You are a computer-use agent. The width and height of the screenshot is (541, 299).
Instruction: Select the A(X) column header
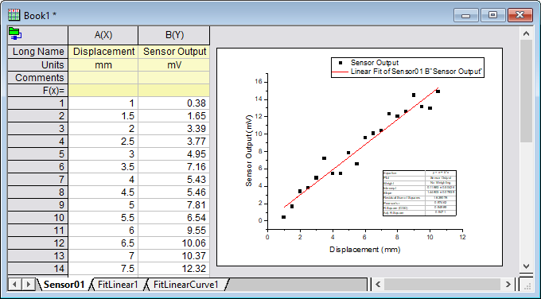pyautogui.click(x=103, y=35)
